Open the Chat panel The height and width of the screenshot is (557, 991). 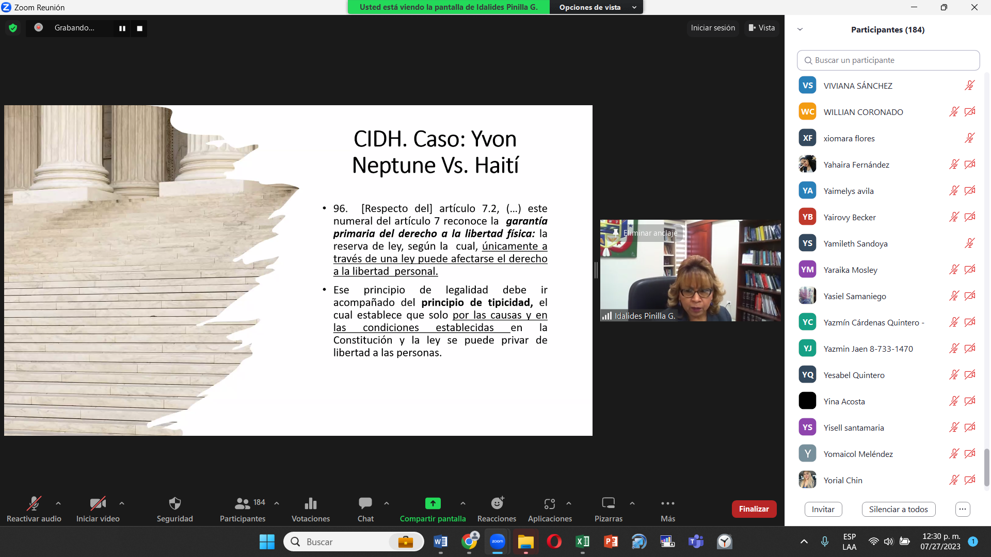365,503
